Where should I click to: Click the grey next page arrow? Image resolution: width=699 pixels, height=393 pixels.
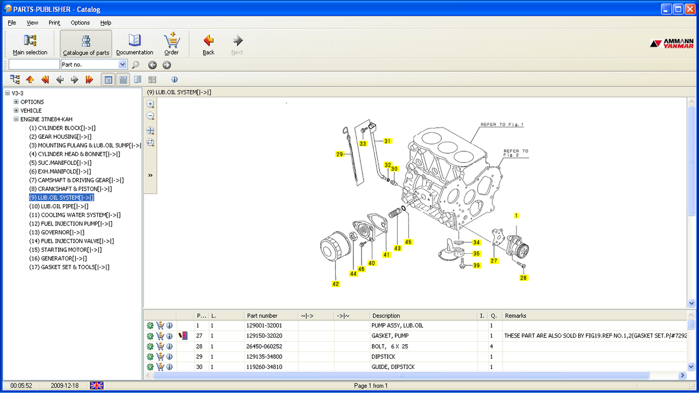tap(75, 80)
